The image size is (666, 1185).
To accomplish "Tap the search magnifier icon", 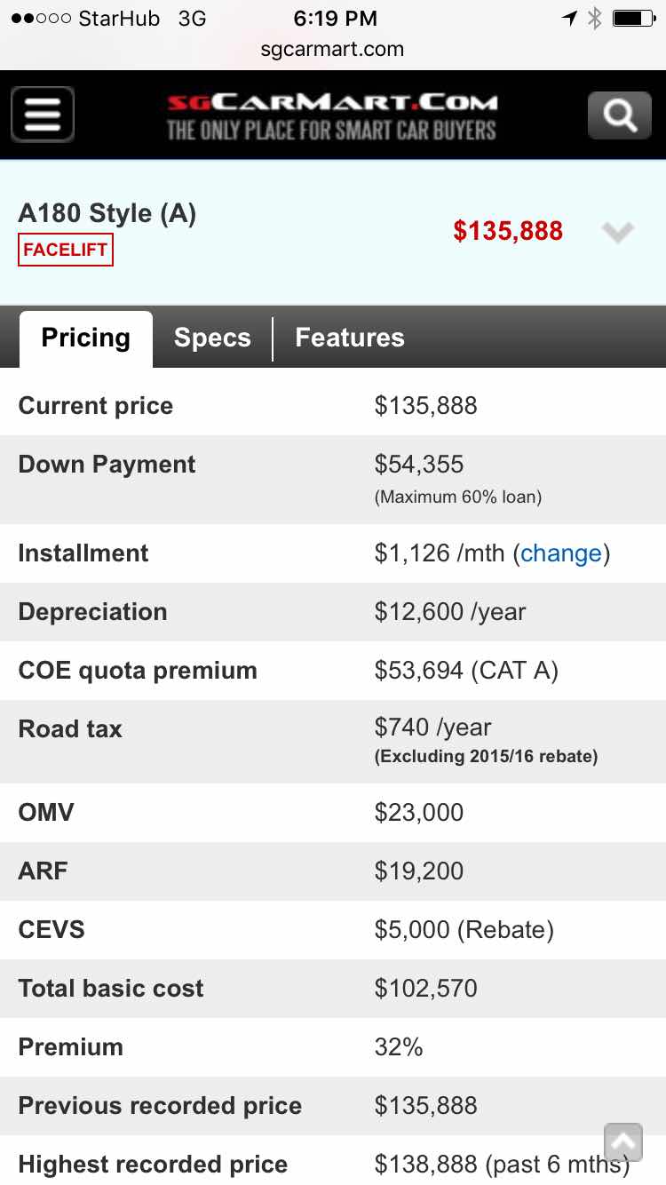I will coord(619,115).
